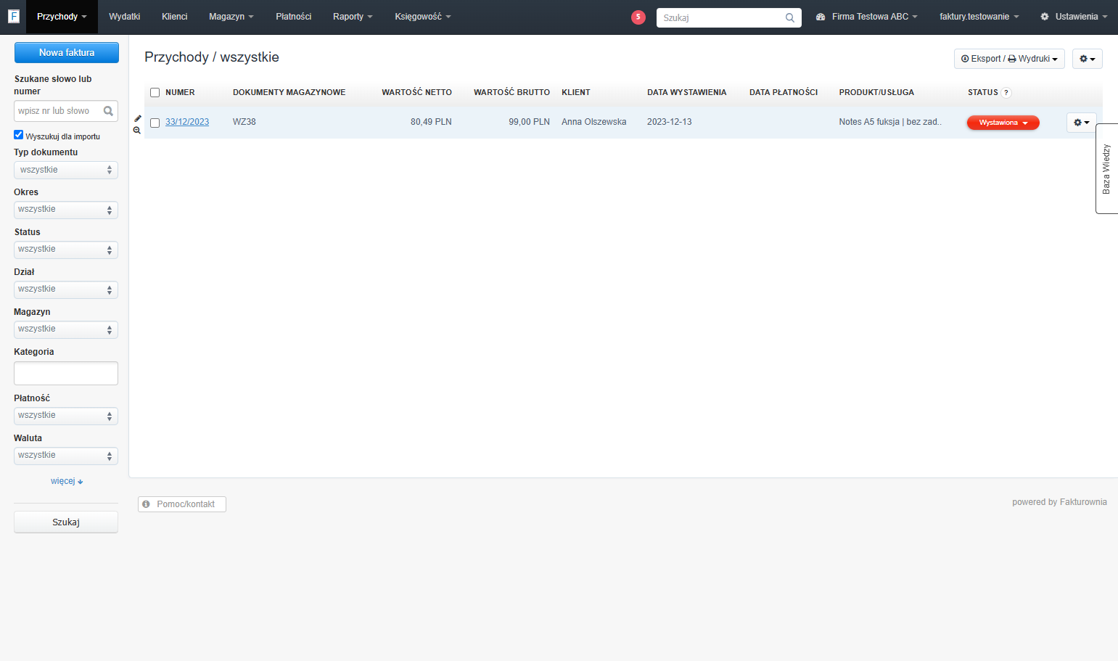Focus the Kategoria input field
The width and height of the screenshot is (1118, 661).
[x=66, y=374]
